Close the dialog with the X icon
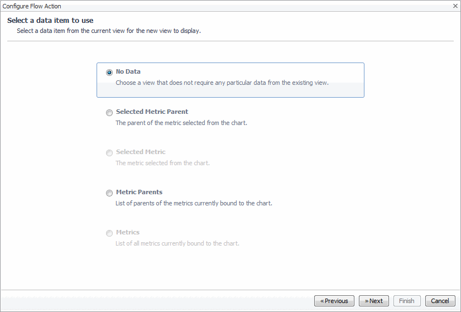461x312 pixels. point(455,6)
